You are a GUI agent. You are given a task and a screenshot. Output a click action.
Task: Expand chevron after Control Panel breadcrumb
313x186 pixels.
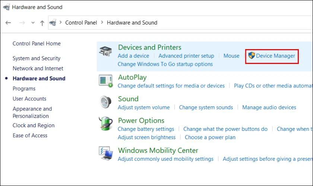tap(102, 22)
